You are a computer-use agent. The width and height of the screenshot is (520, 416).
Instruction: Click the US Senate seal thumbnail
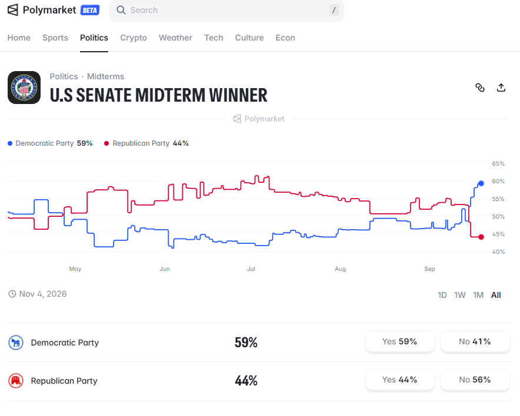(24, 88)
